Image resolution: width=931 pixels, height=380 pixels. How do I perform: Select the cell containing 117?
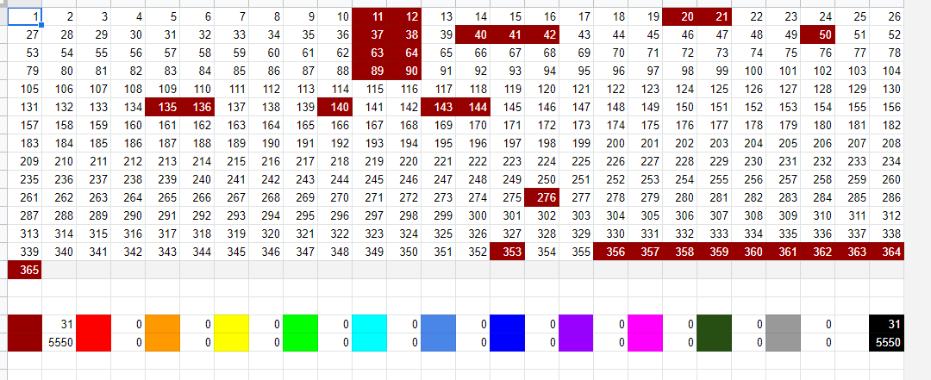coord(438,89)
